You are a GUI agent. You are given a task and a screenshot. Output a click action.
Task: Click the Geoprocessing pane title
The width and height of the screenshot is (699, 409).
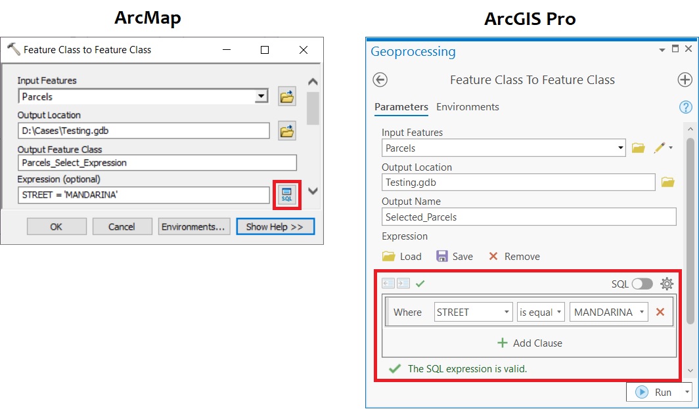pyautogui.click(x=413, y=51)
